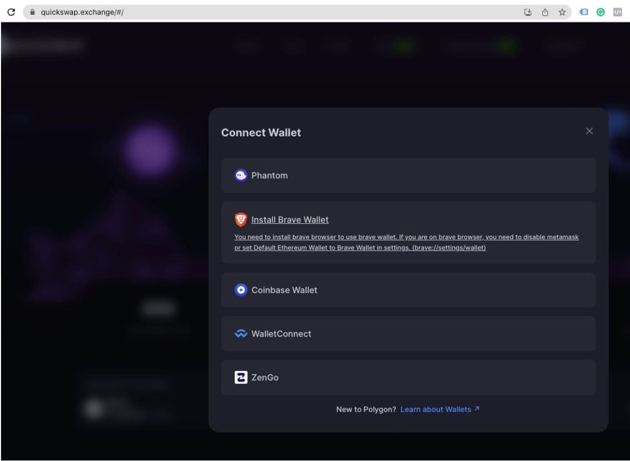Pick ZenGo as the wallet
630x461 pixels.
click(408, 377)
